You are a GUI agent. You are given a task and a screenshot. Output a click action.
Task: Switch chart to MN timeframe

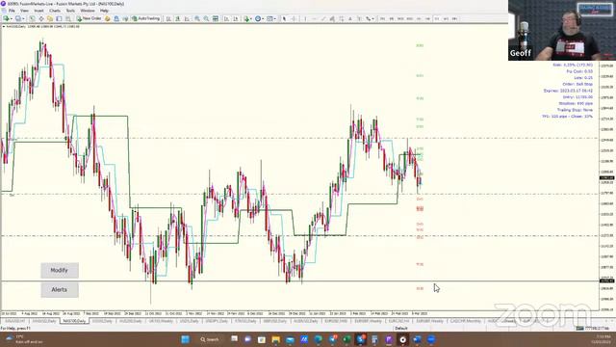pos(454,18)
